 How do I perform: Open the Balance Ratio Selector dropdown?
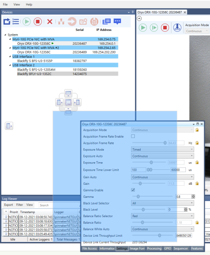[162, 216]
